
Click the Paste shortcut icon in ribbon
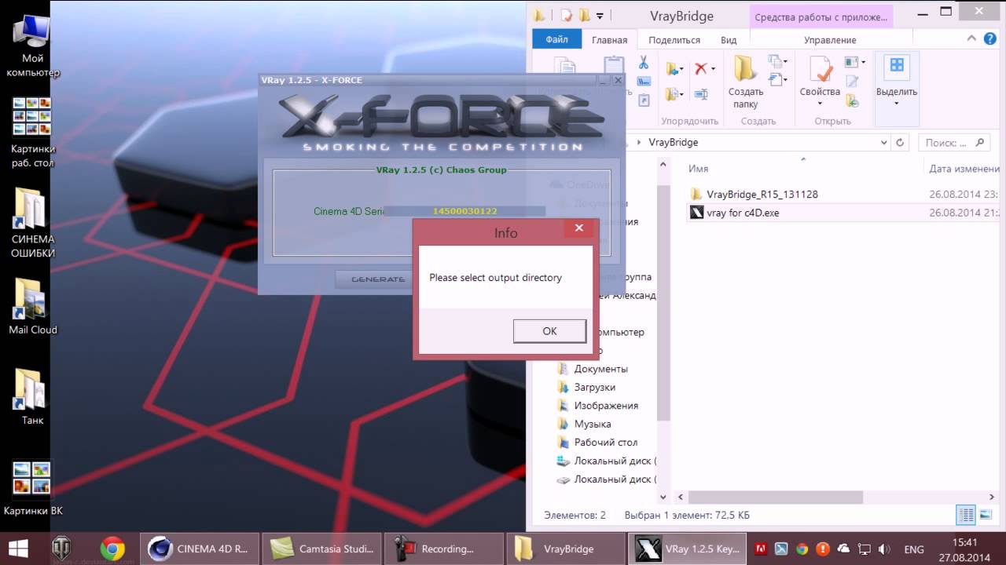644,100
